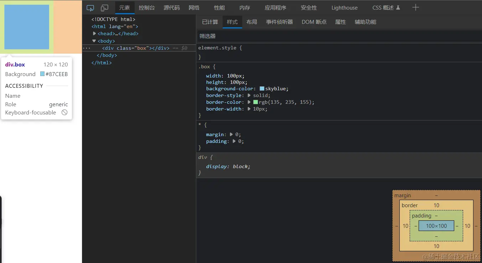
Task: Click the div.box label in tooltip
Action: (15, 65)
